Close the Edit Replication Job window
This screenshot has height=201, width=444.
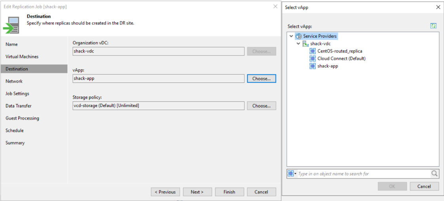point(275,6)
